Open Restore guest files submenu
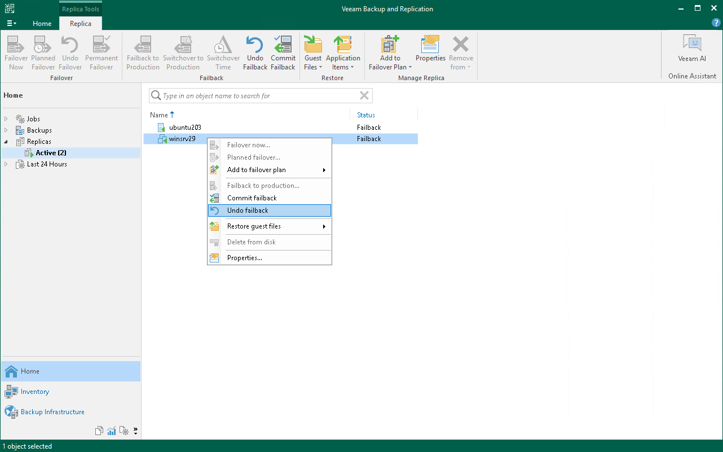 pos(270,226)
